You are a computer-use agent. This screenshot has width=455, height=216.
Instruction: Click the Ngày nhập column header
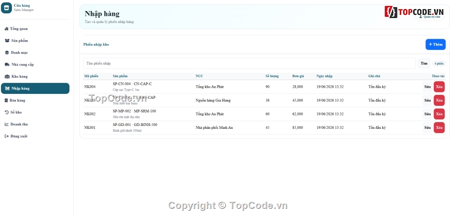[324, 76]
